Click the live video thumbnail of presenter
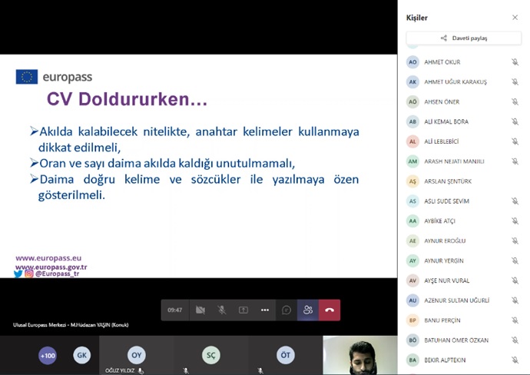 360,355
